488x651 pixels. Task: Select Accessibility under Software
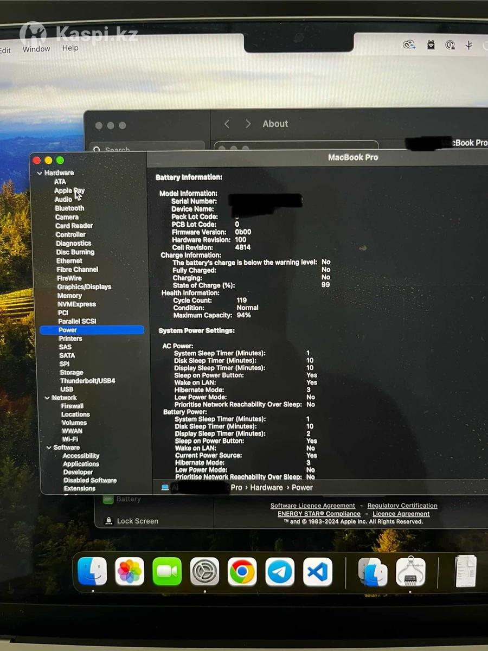click(x=81, y=456)
